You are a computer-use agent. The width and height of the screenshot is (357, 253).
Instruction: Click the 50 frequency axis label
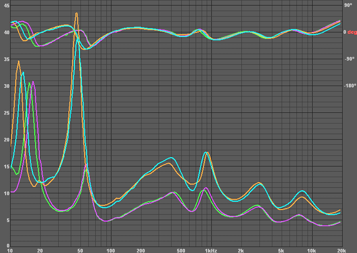pos(80,251)
